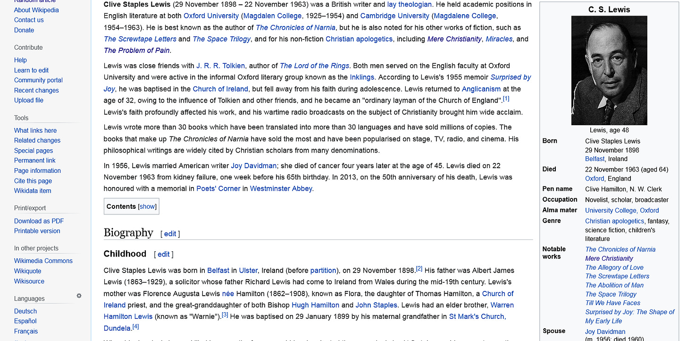Screen dimensions: 687x341
Task: Open The Screwtape Letters link in intro paragraph
Action: [x=140, y=39]
